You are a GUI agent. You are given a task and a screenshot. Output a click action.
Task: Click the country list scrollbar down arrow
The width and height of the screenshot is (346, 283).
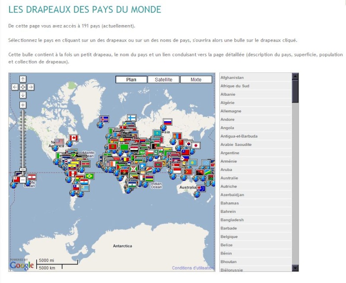[x=295, y=268]
